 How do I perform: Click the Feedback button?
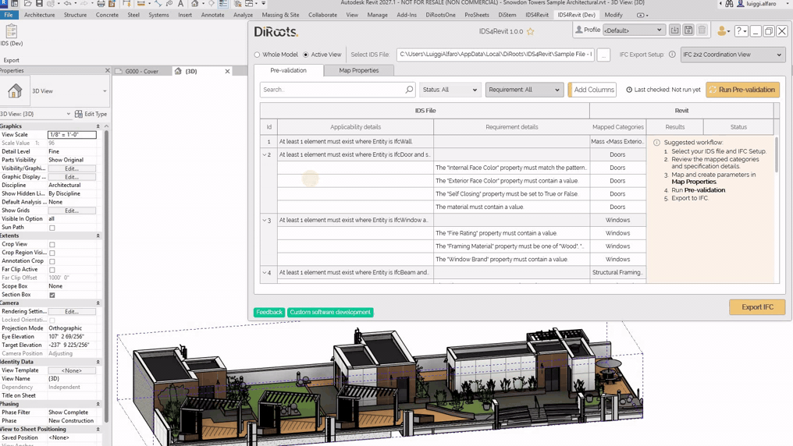pos(269,312)
